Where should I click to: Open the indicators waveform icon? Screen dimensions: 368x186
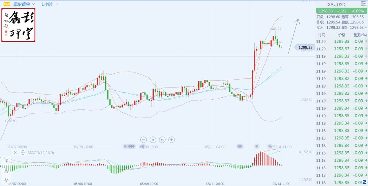[x=6, y=180]
